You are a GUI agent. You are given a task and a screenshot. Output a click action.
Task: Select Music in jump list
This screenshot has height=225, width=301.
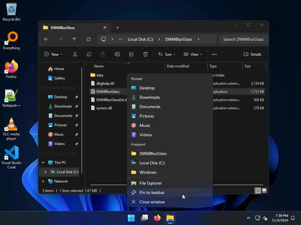170,125
